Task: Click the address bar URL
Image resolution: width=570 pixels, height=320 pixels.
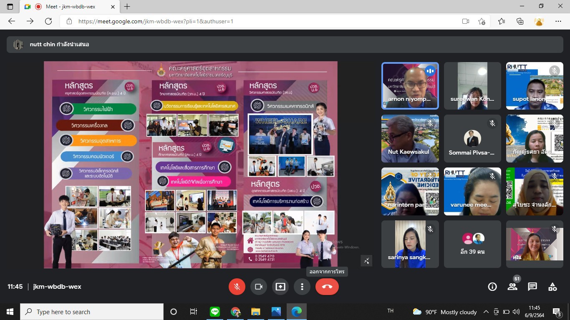Action: [x=156, y=21]
